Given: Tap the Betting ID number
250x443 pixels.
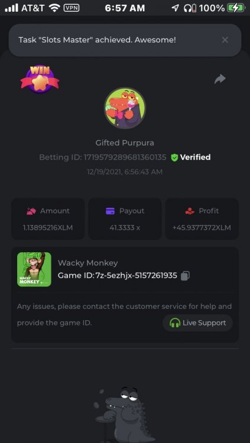Looking at the screenshot, I should pos(125,157).
